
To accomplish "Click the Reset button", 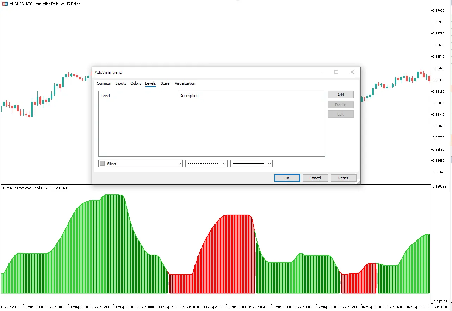I will point(343,178).
